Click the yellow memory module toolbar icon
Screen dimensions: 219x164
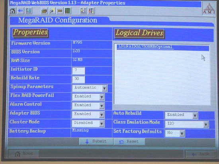[x=60, y=11]
